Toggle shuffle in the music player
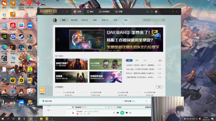Viewport: 216px width, 121px height. 114,113
